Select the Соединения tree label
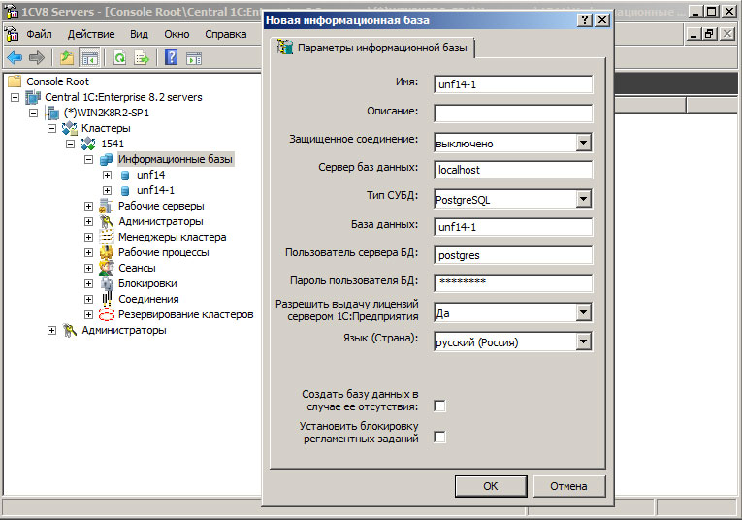This screenshot has width=742, height=520. 148,299
